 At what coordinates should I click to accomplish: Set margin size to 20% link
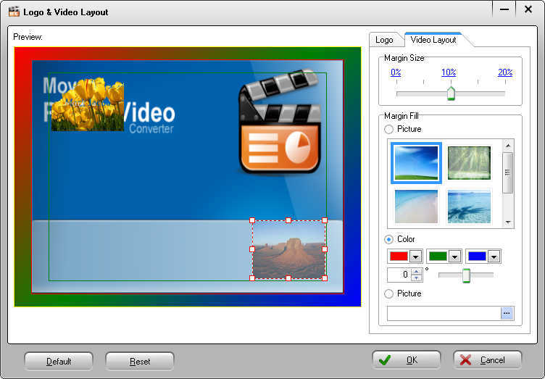(x=505, y=72)
